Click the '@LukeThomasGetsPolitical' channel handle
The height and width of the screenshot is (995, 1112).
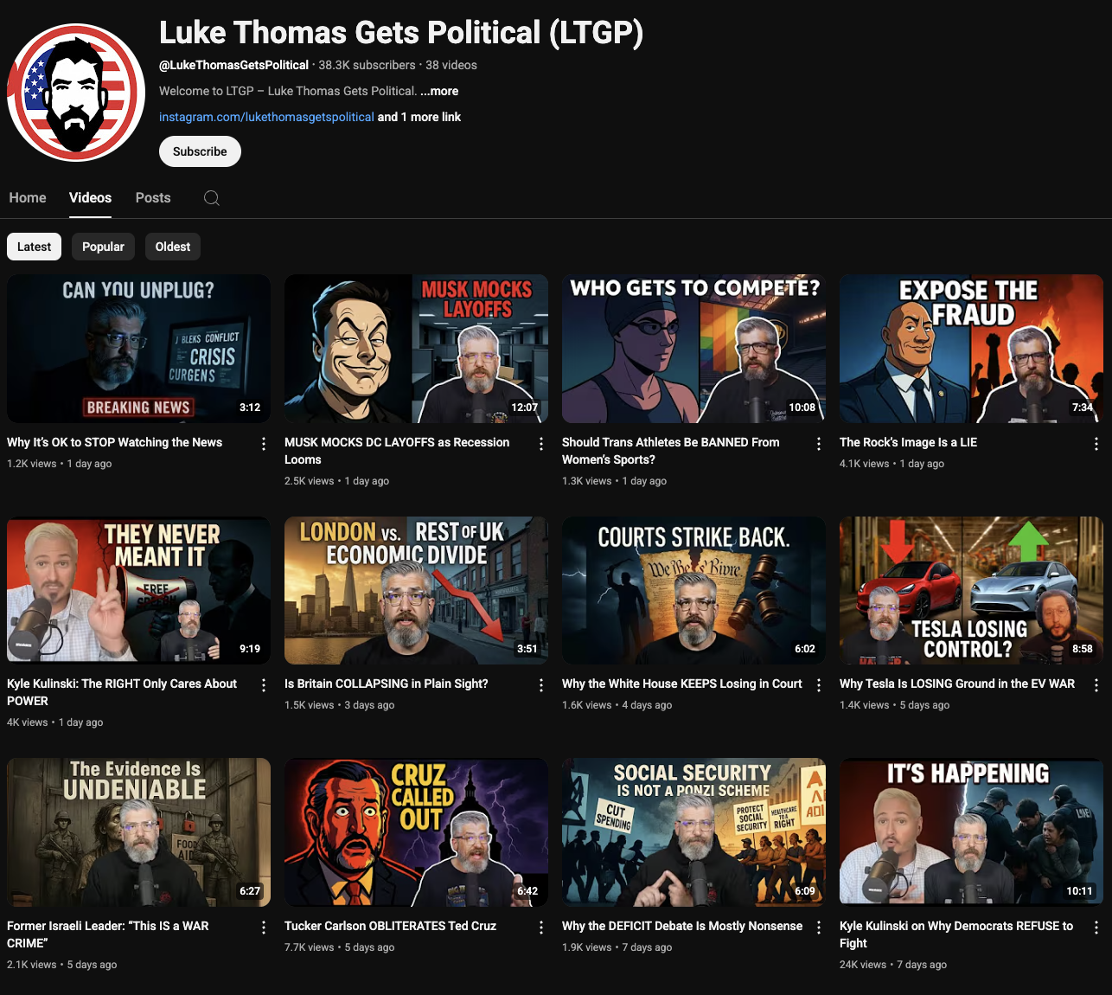(233, 65)
